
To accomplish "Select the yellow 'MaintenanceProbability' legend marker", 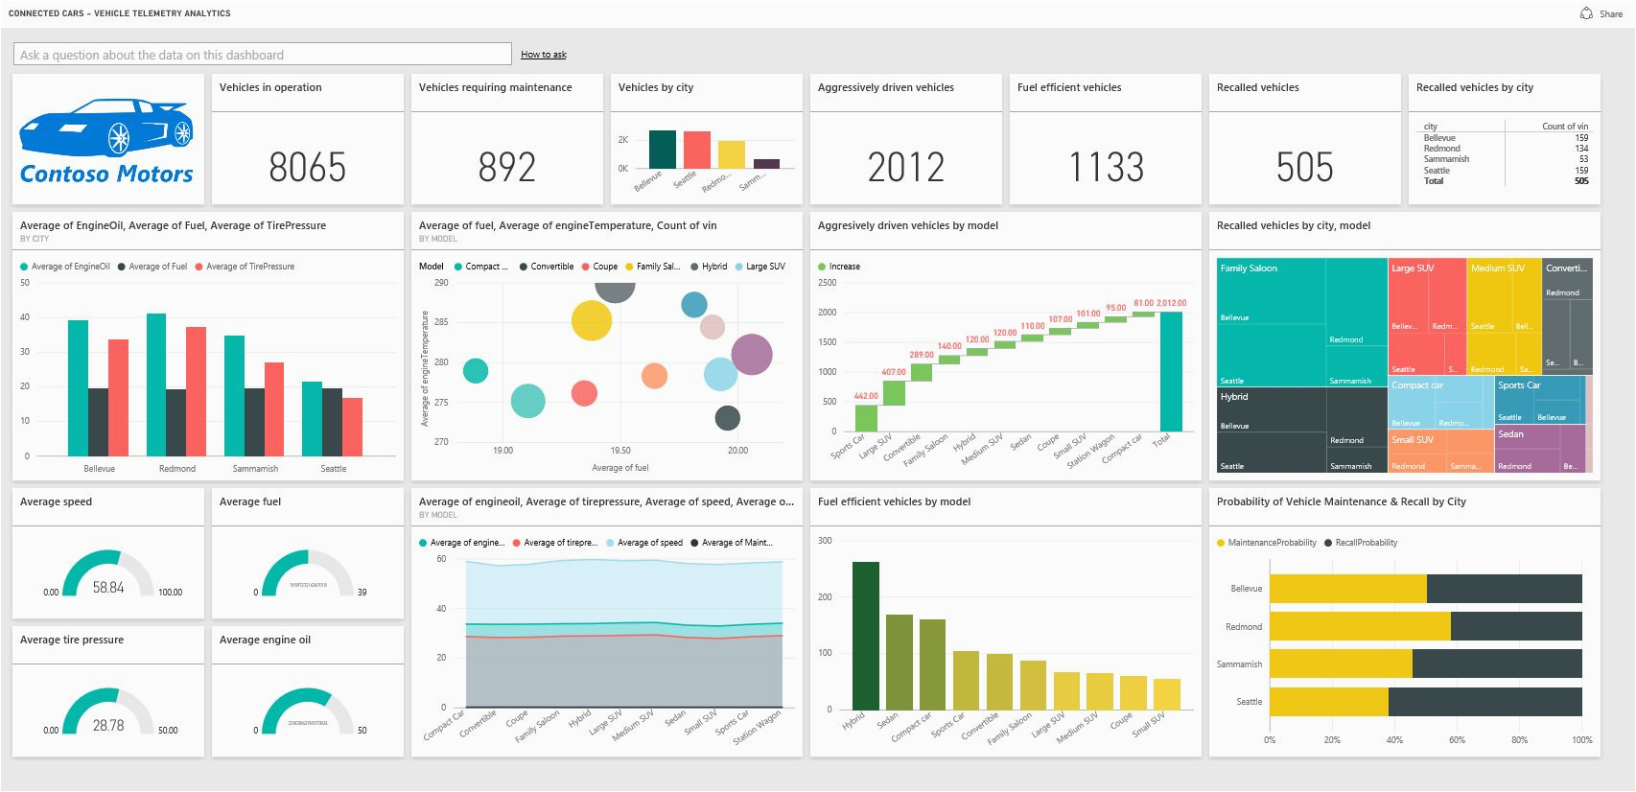I will click(x=1221, y=543).
